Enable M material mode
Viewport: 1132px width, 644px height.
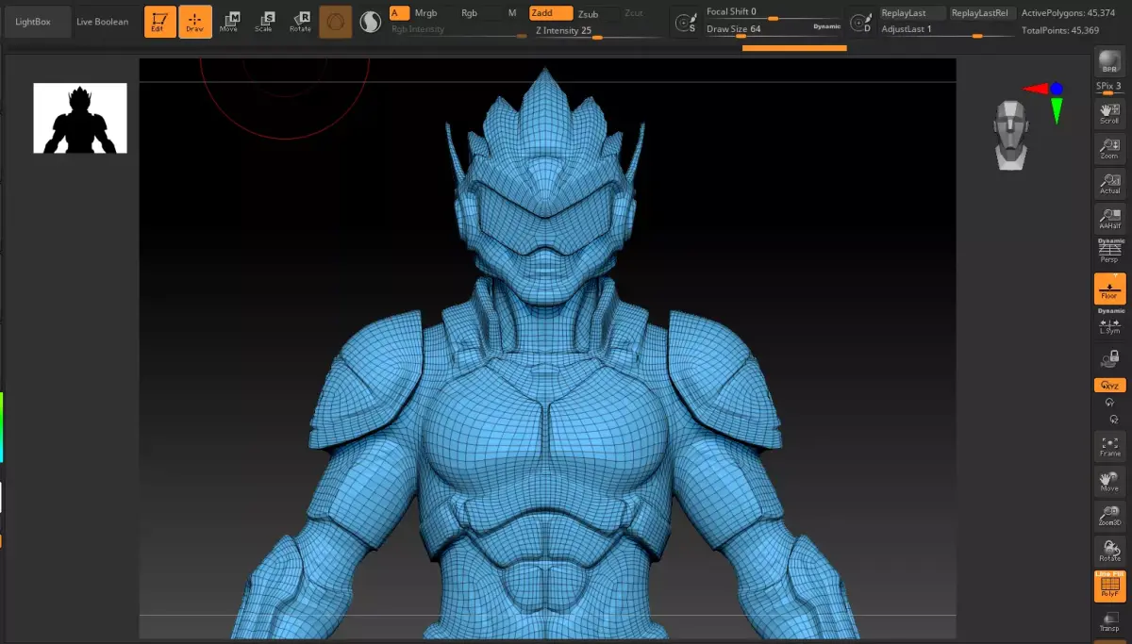point(511,13)
